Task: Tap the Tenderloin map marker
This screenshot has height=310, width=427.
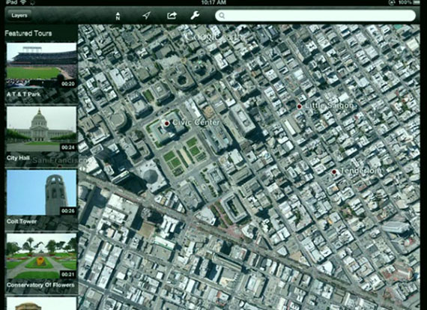Action: tap(334, 171)
